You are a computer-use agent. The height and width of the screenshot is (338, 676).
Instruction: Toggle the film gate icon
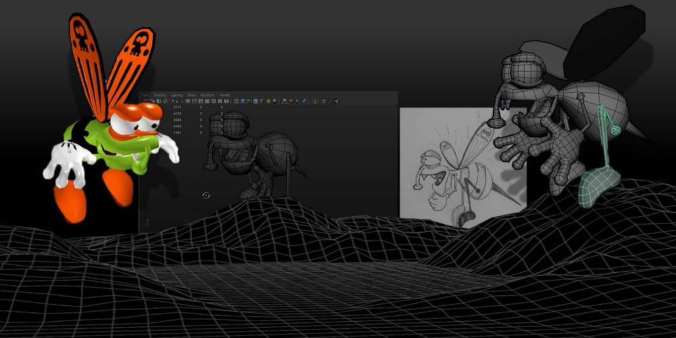(x=193, y=101)
